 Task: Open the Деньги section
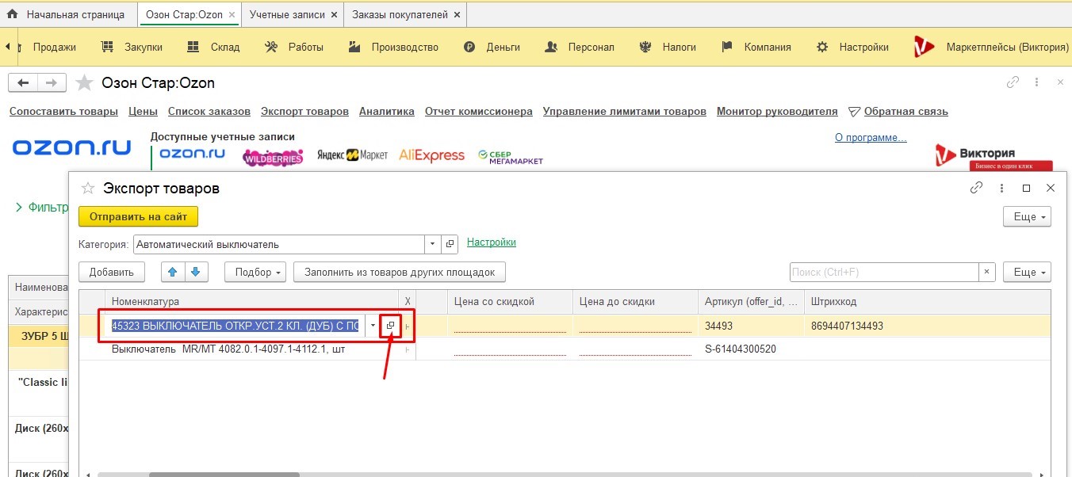point(493,47)
